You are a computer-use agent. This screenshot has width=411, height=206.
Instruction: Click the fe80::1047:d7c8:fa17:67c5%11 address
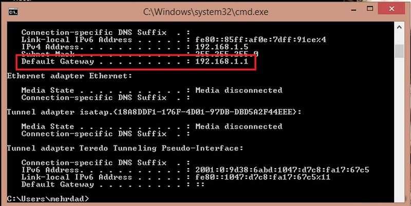pyautogui.click(x=263, y=177)
